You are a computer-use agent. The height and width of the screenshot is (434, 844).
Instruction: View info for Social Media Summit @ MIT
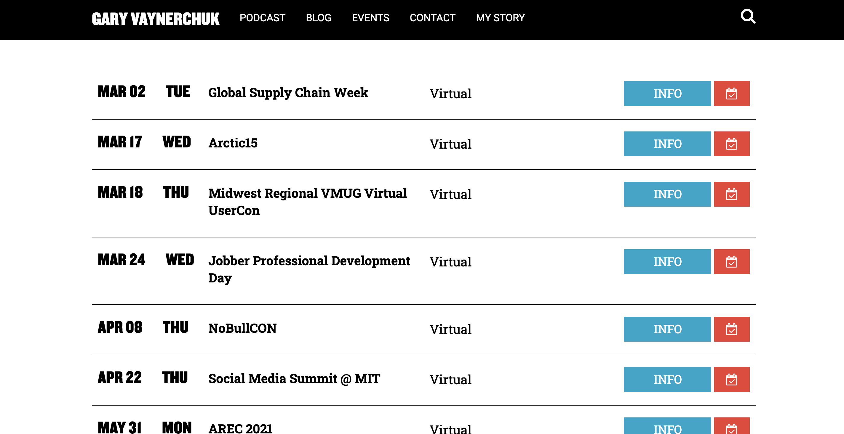tap(667, 380)
